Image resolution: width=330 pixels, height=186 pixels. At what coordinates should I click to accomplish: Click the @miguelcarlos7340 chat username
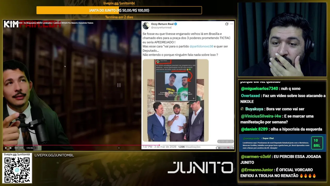point(259,89)
